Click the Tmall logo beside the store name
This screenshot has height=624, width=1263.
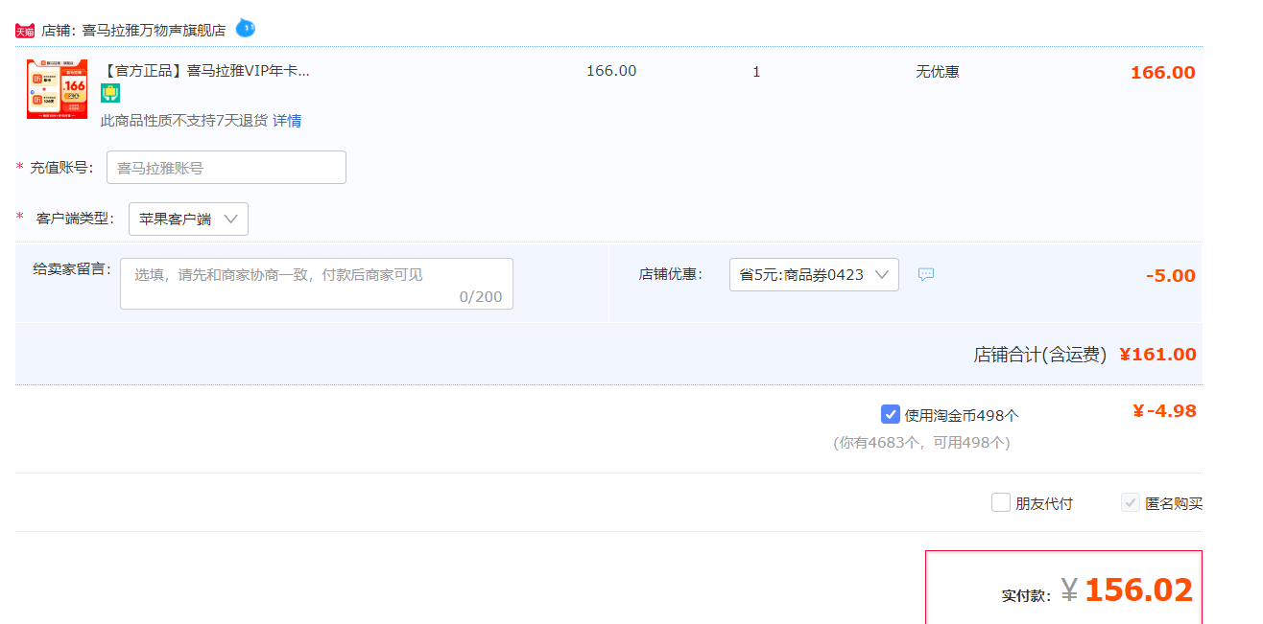(25, 31)
